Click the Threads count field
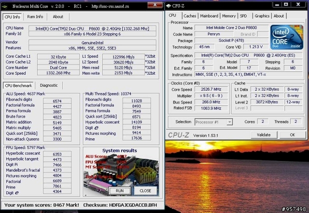The height and width of the screenshot is (213, 309). 295,121
